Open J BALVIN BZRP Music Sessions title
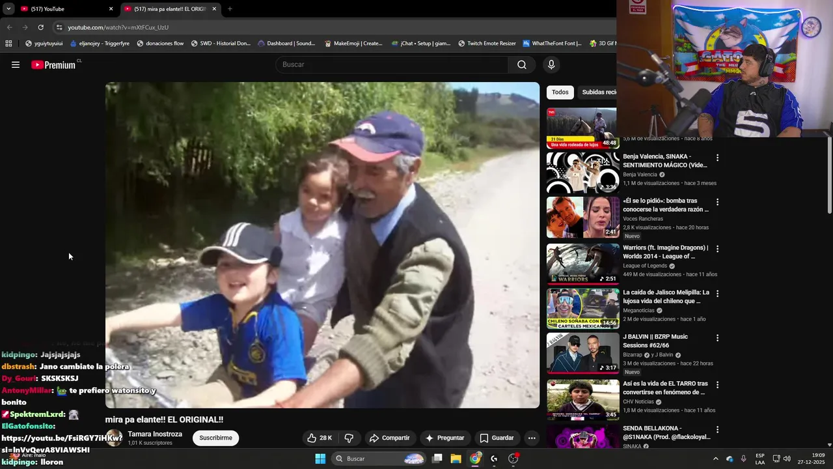833x469 pixels. [655, 341]
